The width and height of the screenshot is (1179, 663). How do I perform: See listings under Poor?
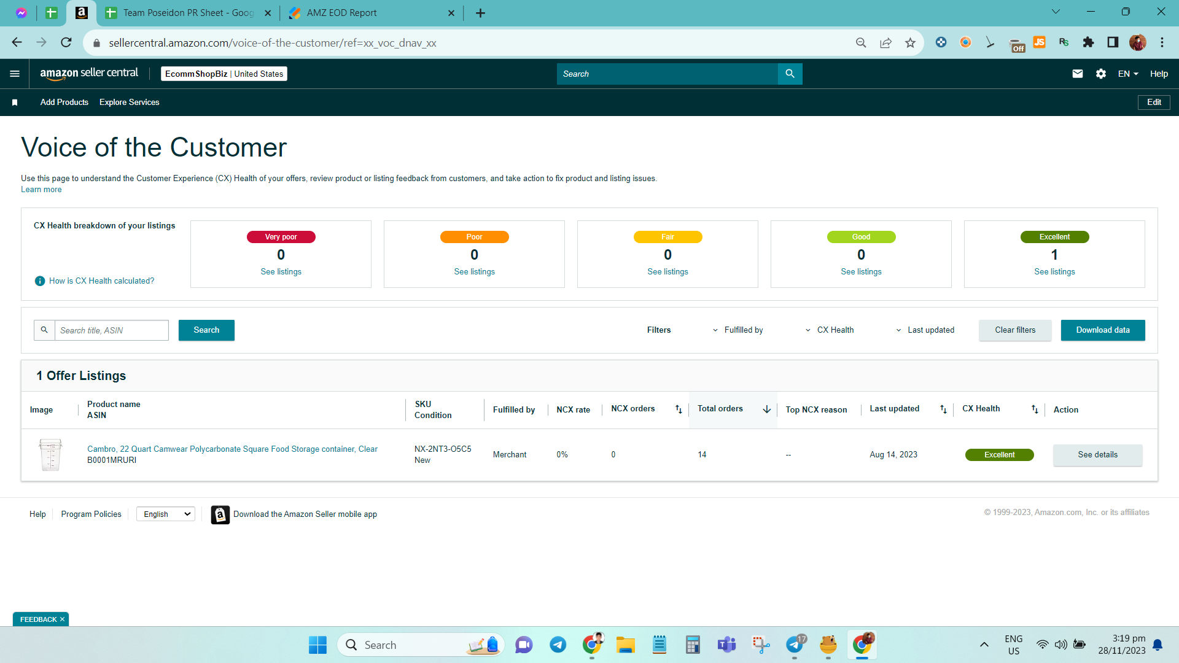tap(474, 272)
